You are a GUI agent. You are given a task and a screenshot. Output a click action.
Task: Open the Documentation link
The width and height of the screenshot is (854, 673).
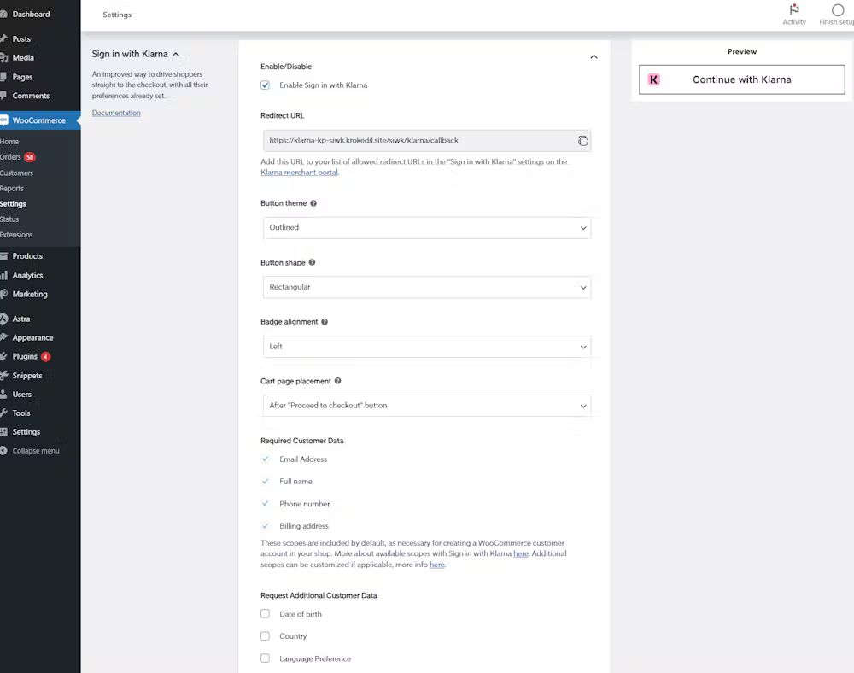pyautogui.click(x=116, y=113)
